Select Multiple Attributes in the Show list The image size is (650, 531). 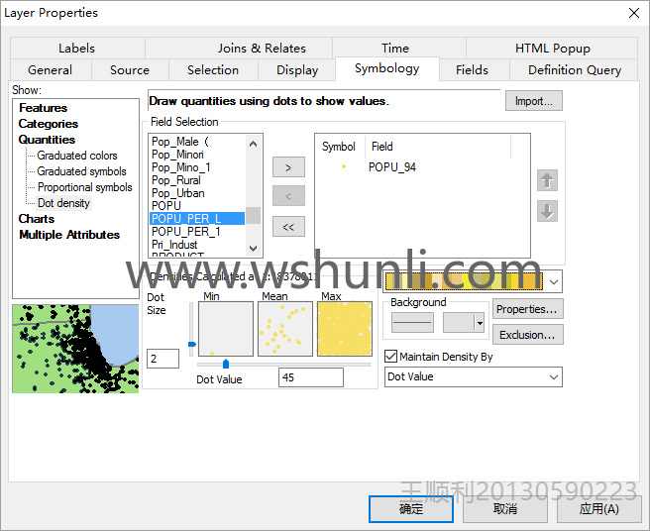[x=69, y=234]
